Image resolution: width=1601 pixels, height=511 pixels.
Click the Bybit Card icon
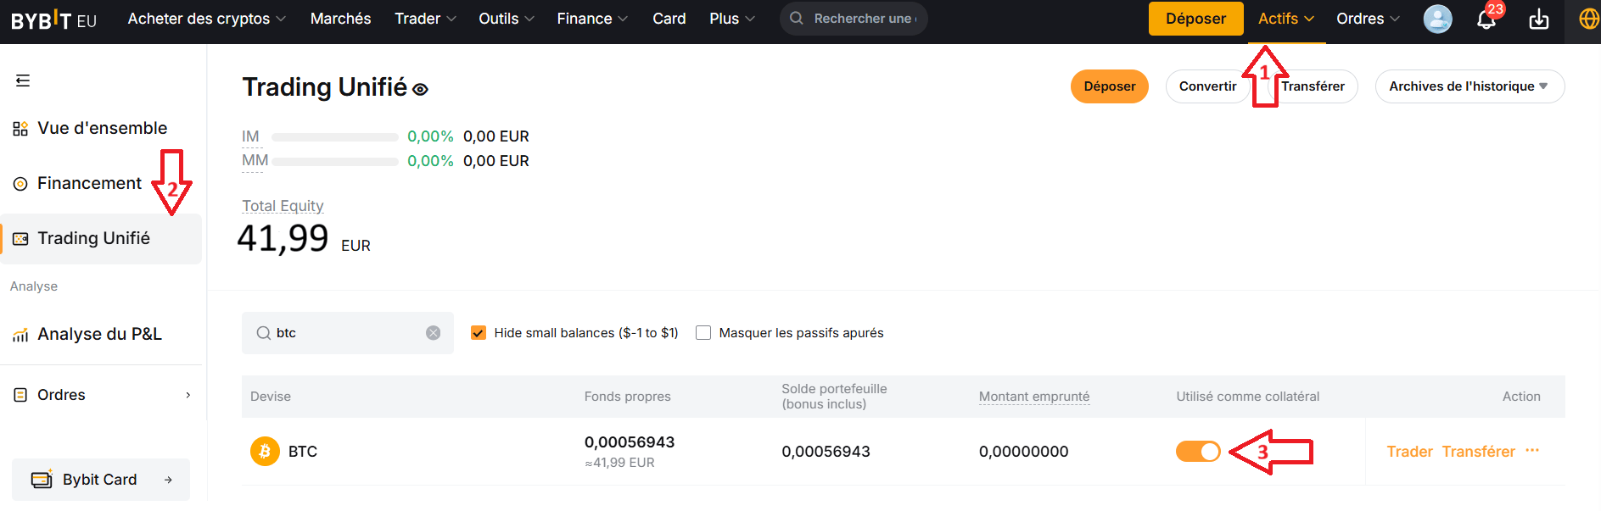[x=42, y=480]
